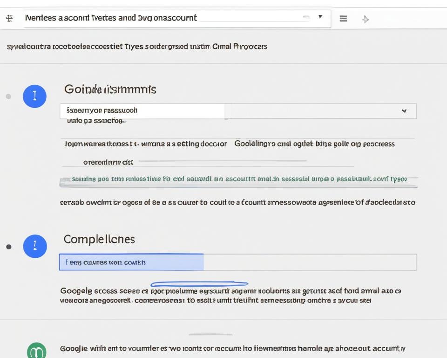Click the small gray divider handle near bottom
Image resolution: width=447 pixels, height=358 pixels.
tap(210, 334)
